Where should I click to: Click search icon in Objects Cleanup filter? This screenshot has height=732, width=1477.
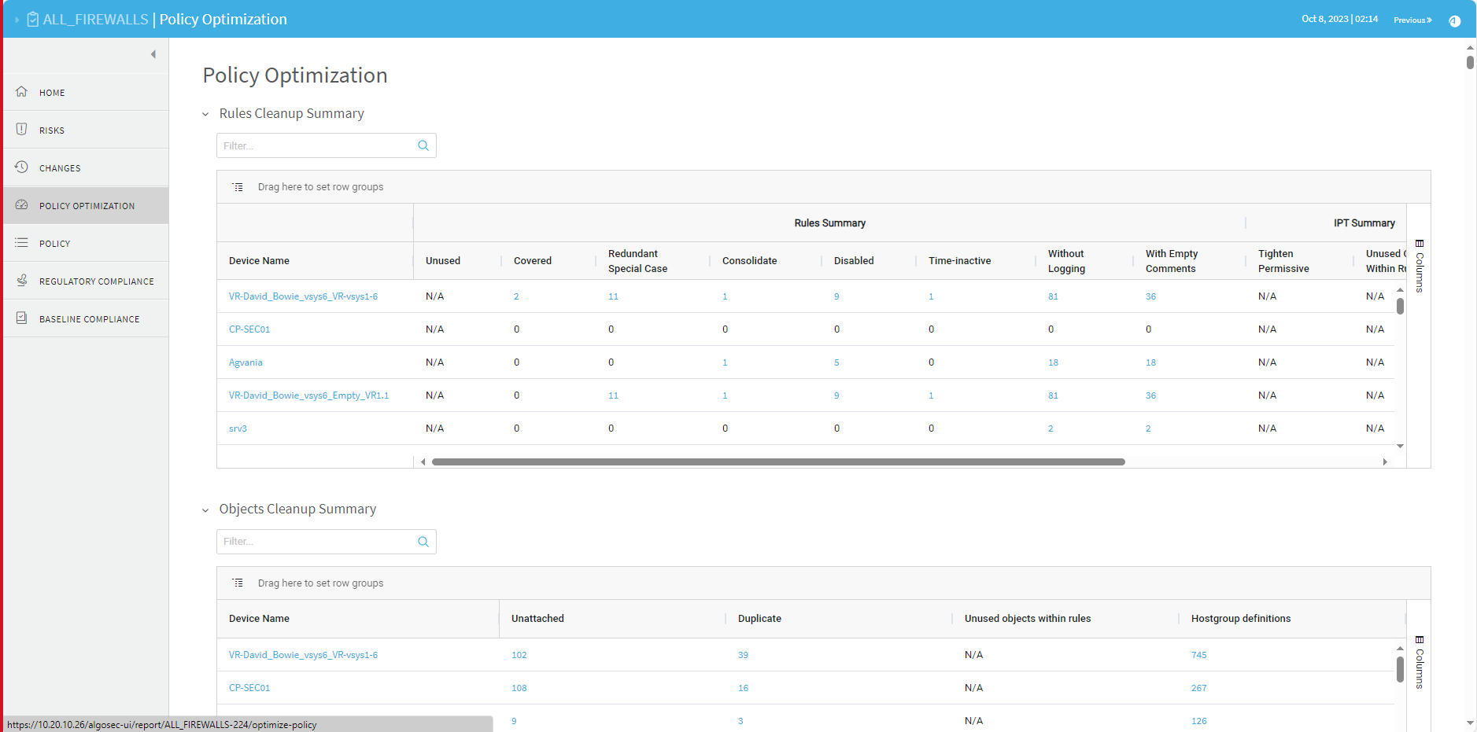(423, 542)
